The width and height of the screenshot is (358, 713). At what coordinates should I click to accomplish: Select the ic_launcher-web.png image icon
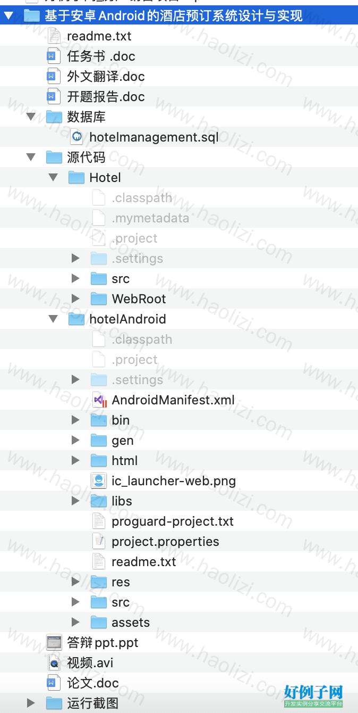click(99, 480)
